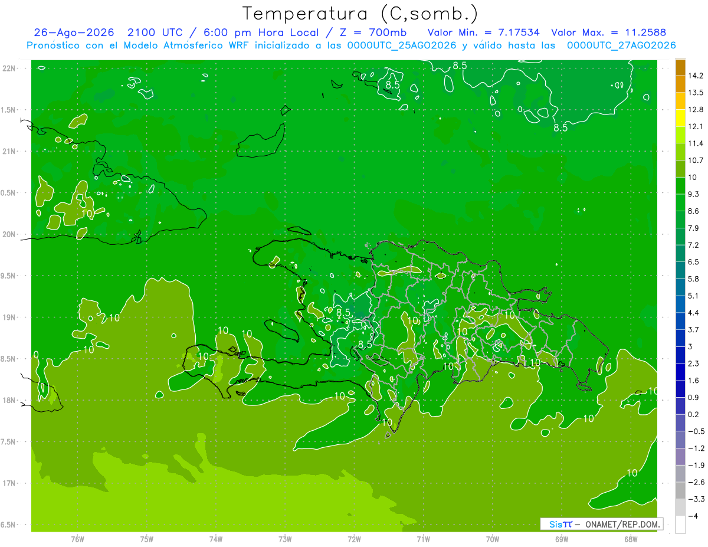708x547 pixels.
Task: Click legend swatch between 14.2 and 13.5
Action: 680,84
